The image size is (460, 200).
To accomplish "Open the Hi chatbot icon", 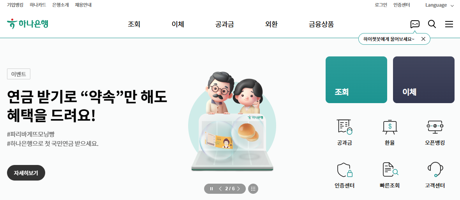I will pyautogui.click(x=415, y=24).
